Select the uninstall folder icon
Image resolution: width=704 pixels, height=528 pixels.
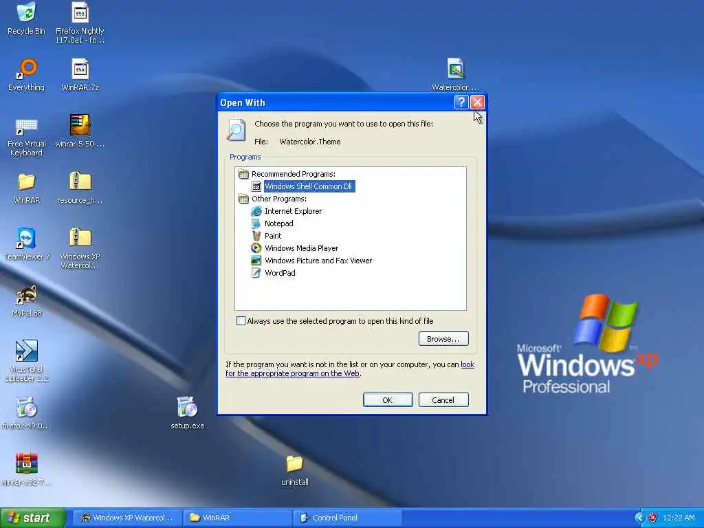294,463
